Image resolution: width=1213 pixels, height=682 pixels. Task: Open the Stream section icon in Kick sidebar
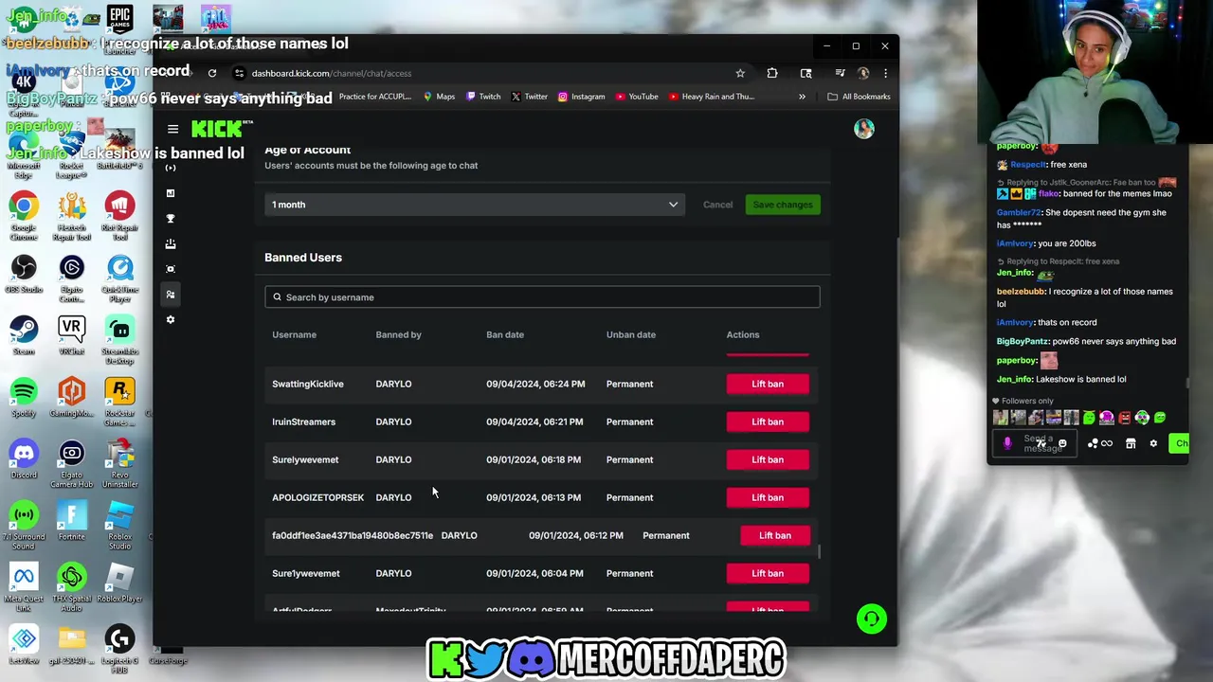171,168
